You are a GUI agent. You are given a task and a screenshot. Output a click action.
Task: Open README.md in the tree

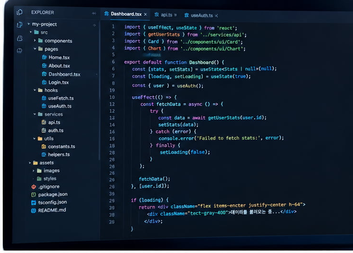52,210
